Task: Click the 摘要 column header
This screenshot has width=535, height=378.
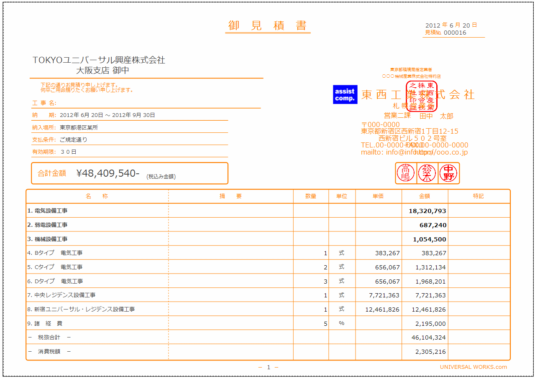Action: point(230,196)
